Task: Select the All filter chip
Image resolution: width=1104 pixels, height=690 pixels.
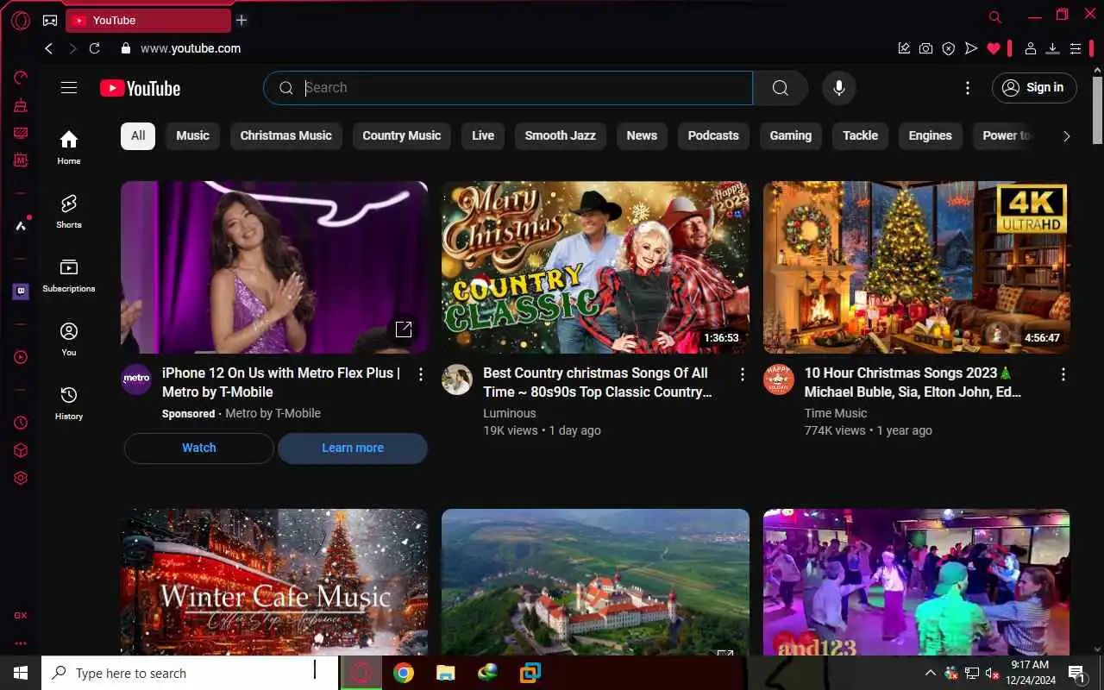Action: (138, 135)
